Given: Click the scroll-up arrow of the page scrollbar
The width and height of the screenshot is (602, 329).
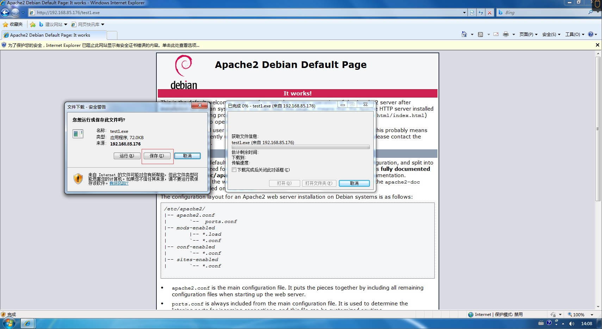Looking at the screenshot, I should [x=598, y=54].
